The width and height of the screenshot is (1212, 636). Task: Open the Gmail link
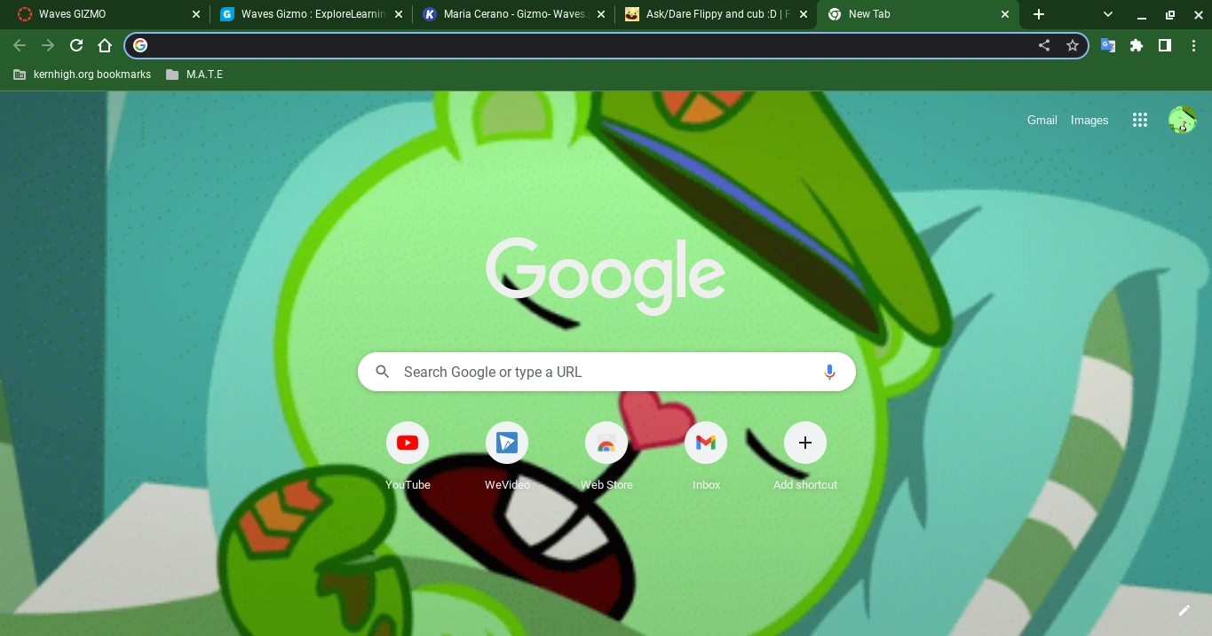(x=1042, y=120)
